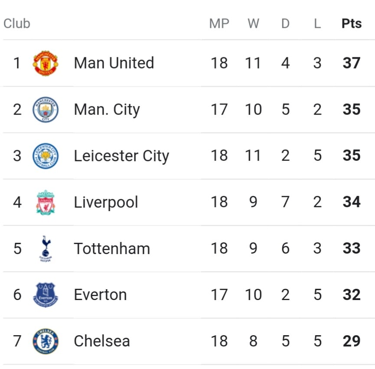Open the Man. City team link
This screenshot has width=375, height=369.
click(107, 110)
